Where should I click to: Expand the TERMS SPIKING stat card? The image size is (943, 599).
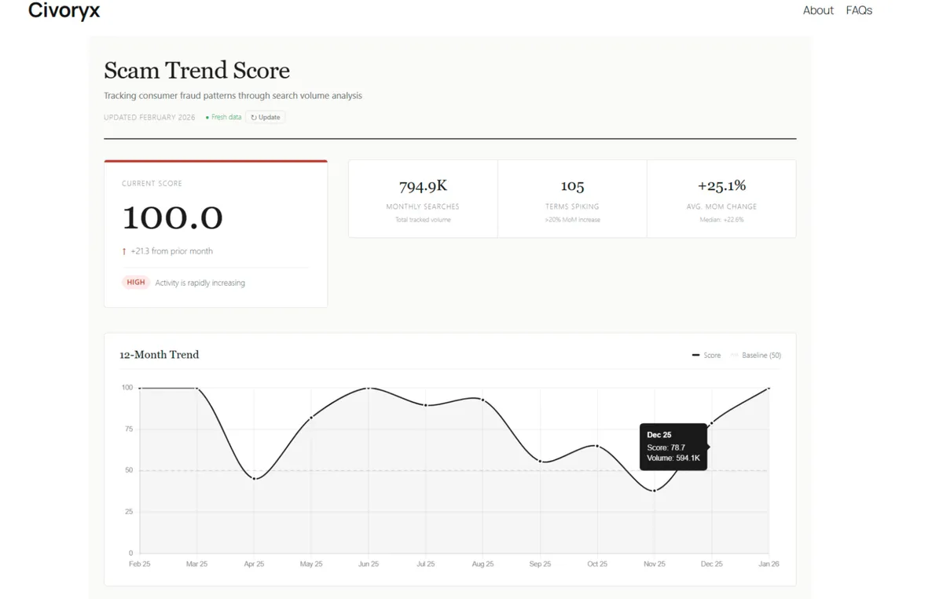(572, 198)
